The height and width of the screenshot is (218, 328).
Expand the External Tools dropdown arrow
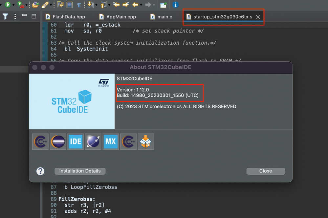tap(27, 5)
